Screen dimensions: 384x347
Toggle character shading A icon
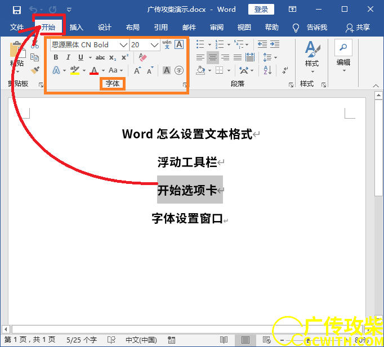[167, 70]
